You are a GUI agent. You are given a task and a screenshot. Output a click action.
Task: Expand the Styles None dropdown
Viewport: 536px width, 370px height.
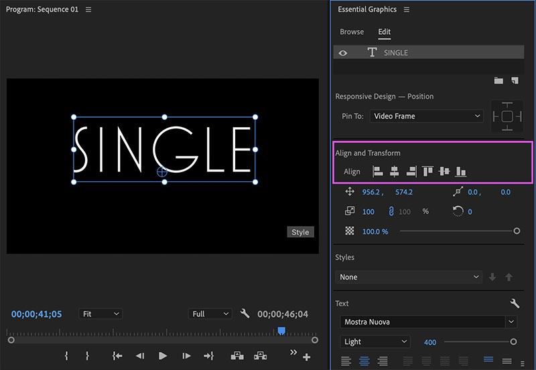coord(409,277)
